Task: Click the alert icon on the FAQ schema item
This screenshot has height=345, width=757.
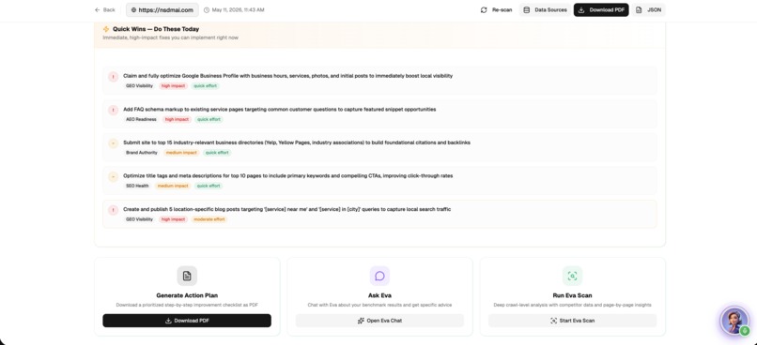Action: point(113,110)
